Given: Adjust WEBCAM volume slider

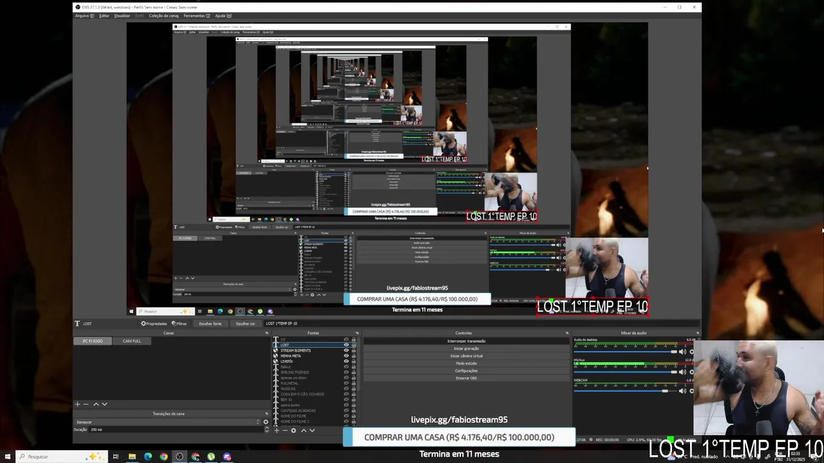Looking at the screenshot, I should coord(626,391).
